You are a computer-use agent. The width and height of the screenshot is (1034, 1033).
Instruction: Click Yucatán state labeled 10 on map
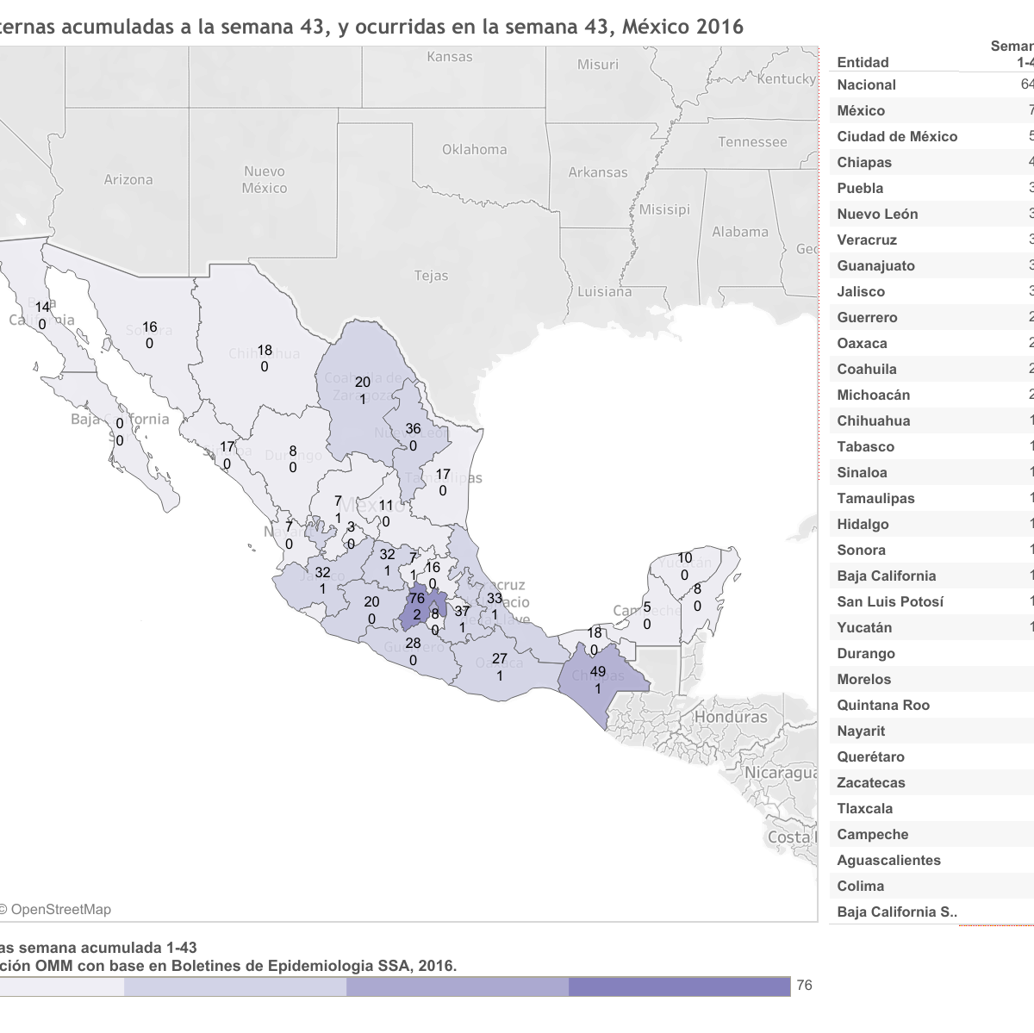coord(685,567)
